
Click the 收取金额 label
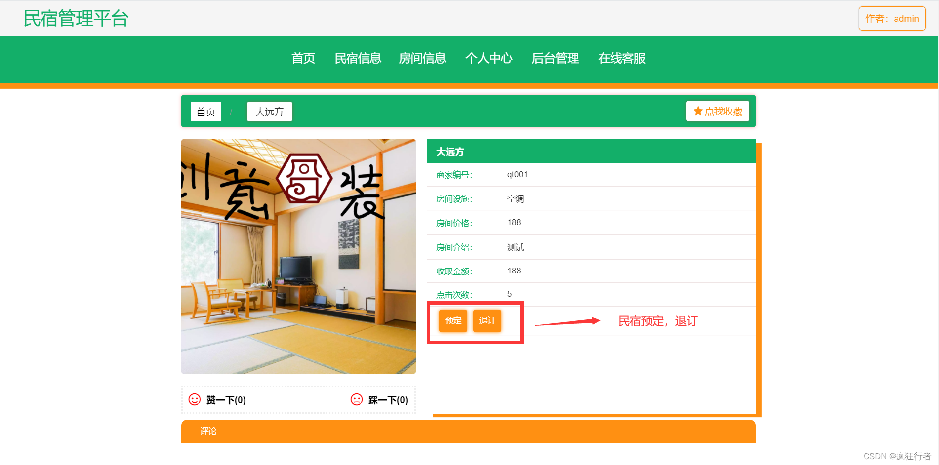[x=454, y=271]
